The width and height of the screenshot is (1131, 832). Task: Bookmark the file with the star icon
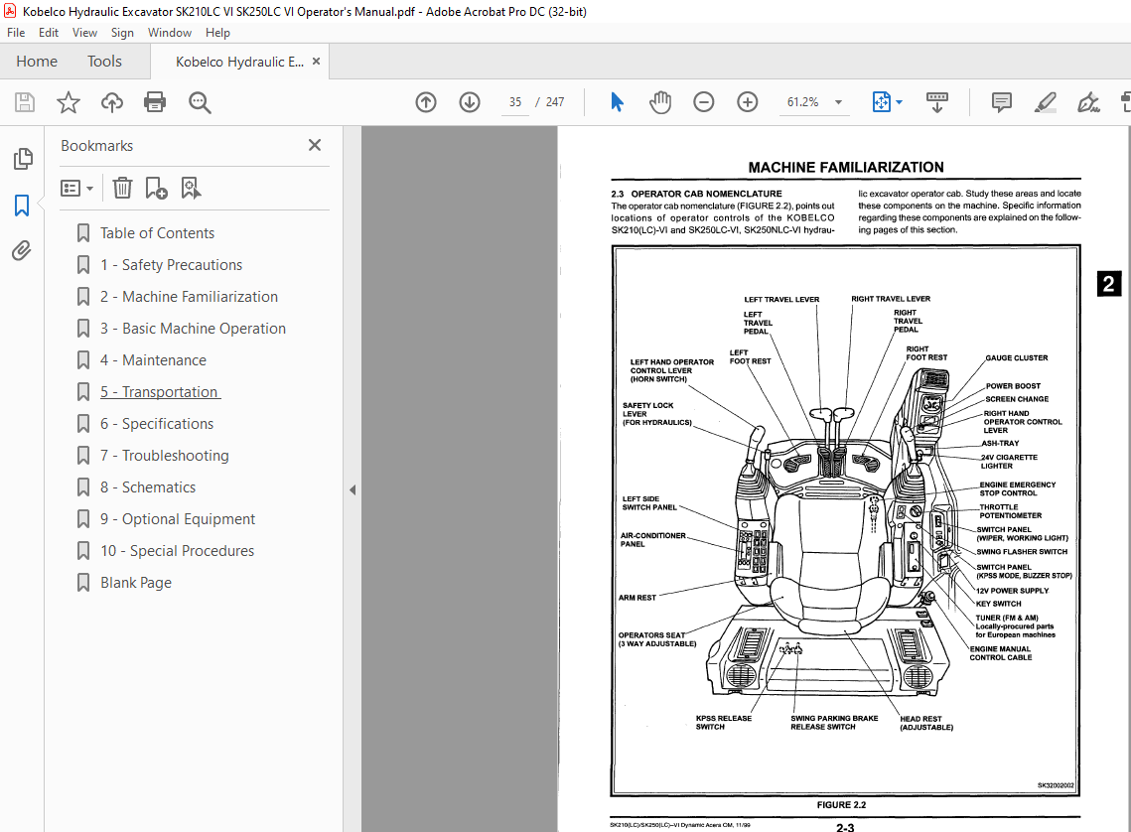(69, 102)
